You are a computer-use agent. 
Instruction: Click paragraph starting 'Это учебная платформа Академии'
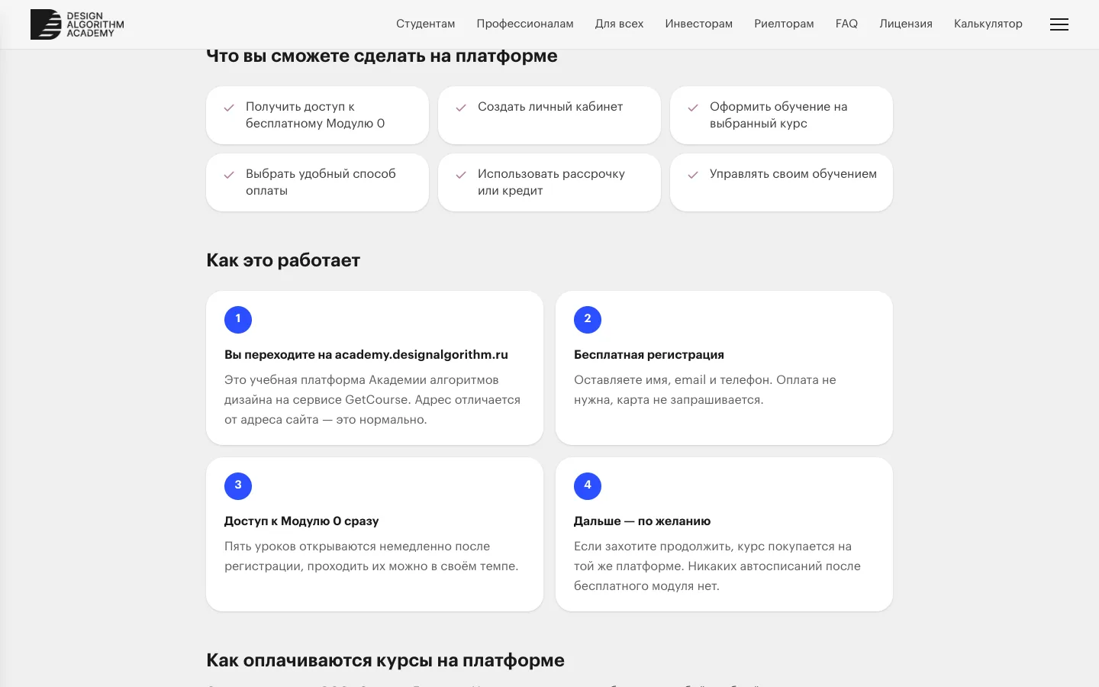pos(372,400)
